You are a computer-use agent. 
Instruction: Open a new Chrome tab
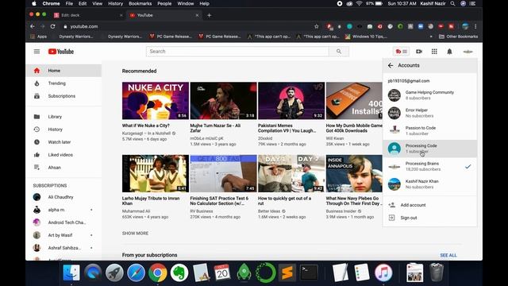tap(209, 15)
